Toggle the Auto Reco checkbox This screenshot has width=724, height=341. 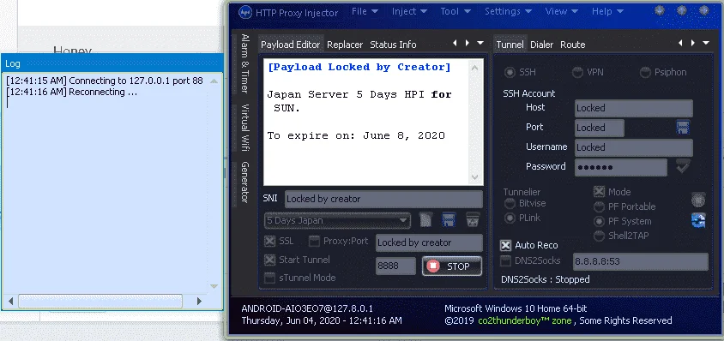click(506, 245)
